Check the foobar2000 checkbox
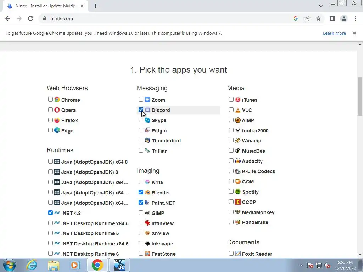This screenshot has height=272, width=363. click(x=231, y=130)
